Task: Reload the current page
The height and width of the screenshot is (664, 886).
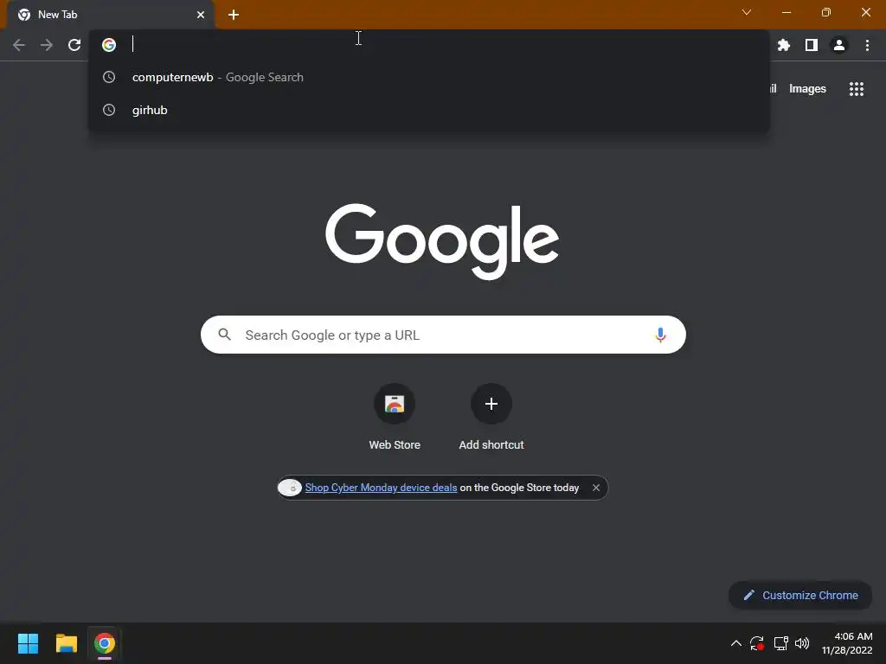Action: click(x=74, y=45)
